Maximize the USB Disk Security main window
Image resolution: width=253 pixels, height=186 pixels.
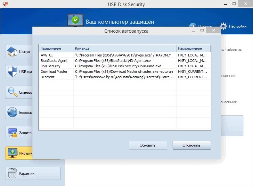coord(234,4)
